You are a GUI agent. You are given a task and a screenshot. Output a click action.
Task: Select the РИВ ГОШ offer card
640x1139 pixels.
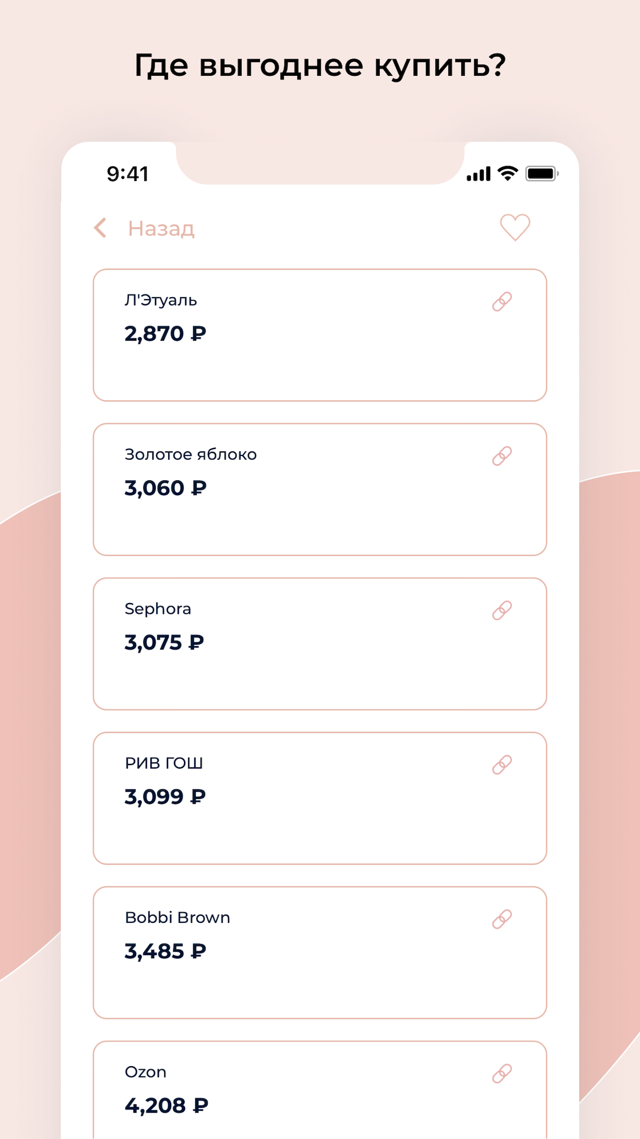pos(319,825)
